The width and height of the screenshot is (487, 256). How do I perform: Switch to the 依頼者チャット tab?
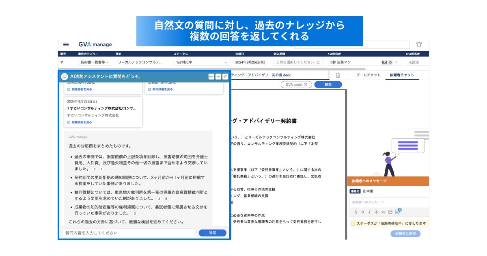pyautogui.click(x=402, y=75)
